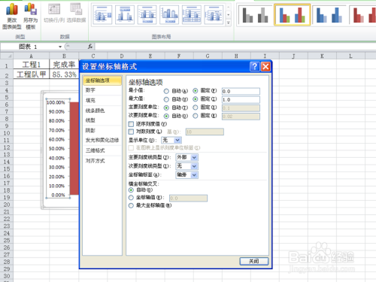
Task: Click the red data bar in the chart
Action: click(74, 148)
